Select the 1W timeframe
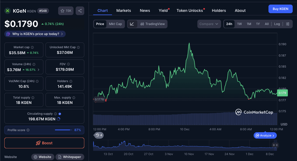The width and height of the screenshot is (297, 161). click(240, 24)
